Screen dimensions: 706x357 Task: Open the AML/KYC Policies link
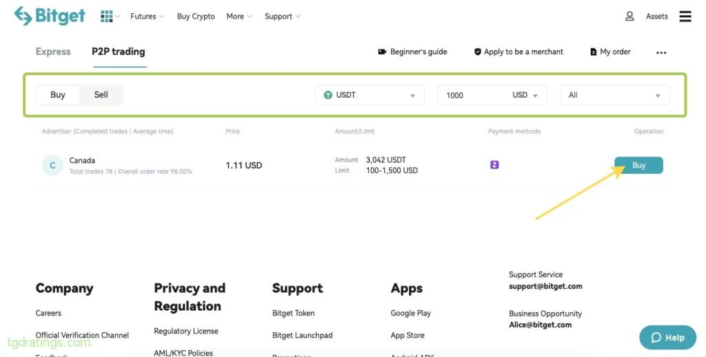point(183,353)
